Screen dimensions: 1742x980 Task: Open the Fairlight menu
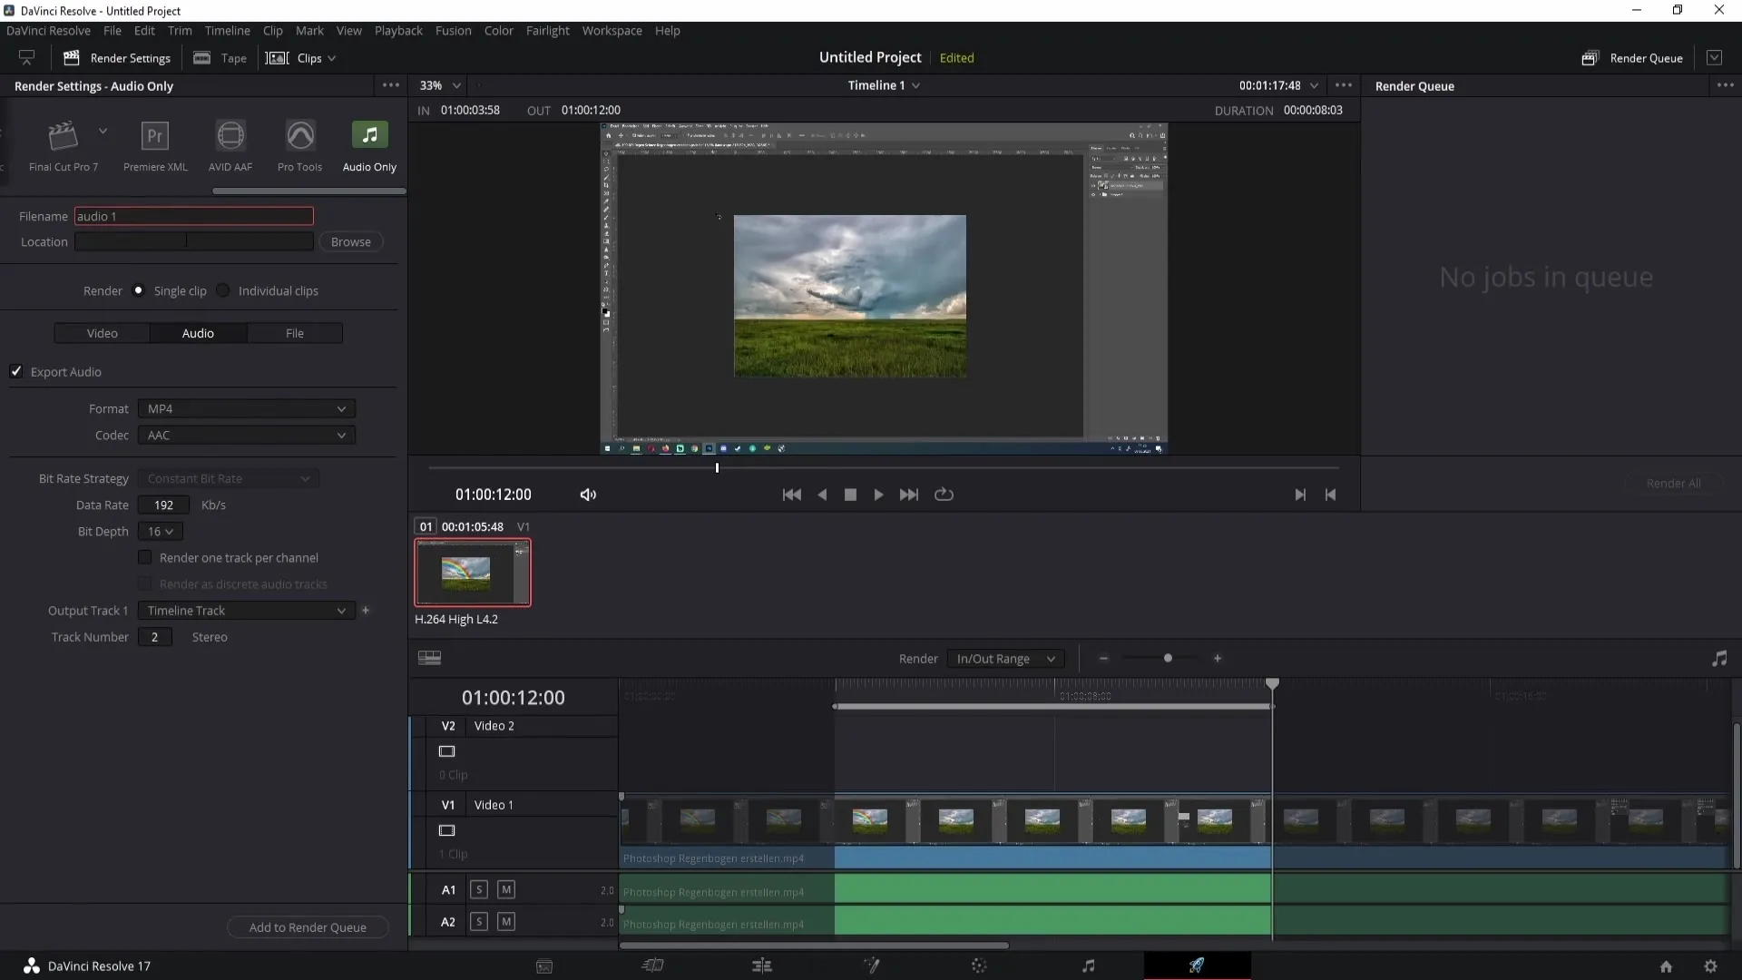[547, 30]
